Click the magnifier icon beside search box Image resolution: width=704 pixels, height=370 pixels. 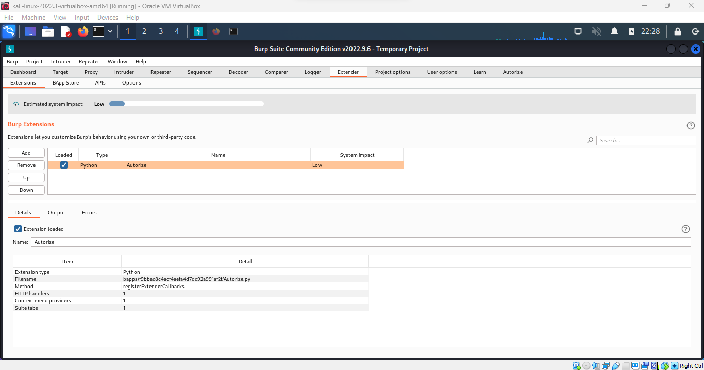[590, 140]
